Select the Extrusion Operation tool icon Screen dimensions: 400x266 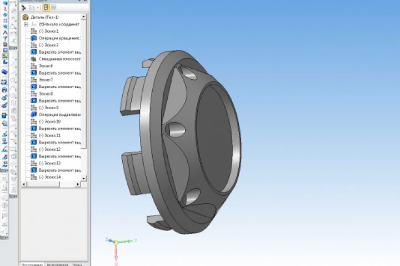pos(4,72)
